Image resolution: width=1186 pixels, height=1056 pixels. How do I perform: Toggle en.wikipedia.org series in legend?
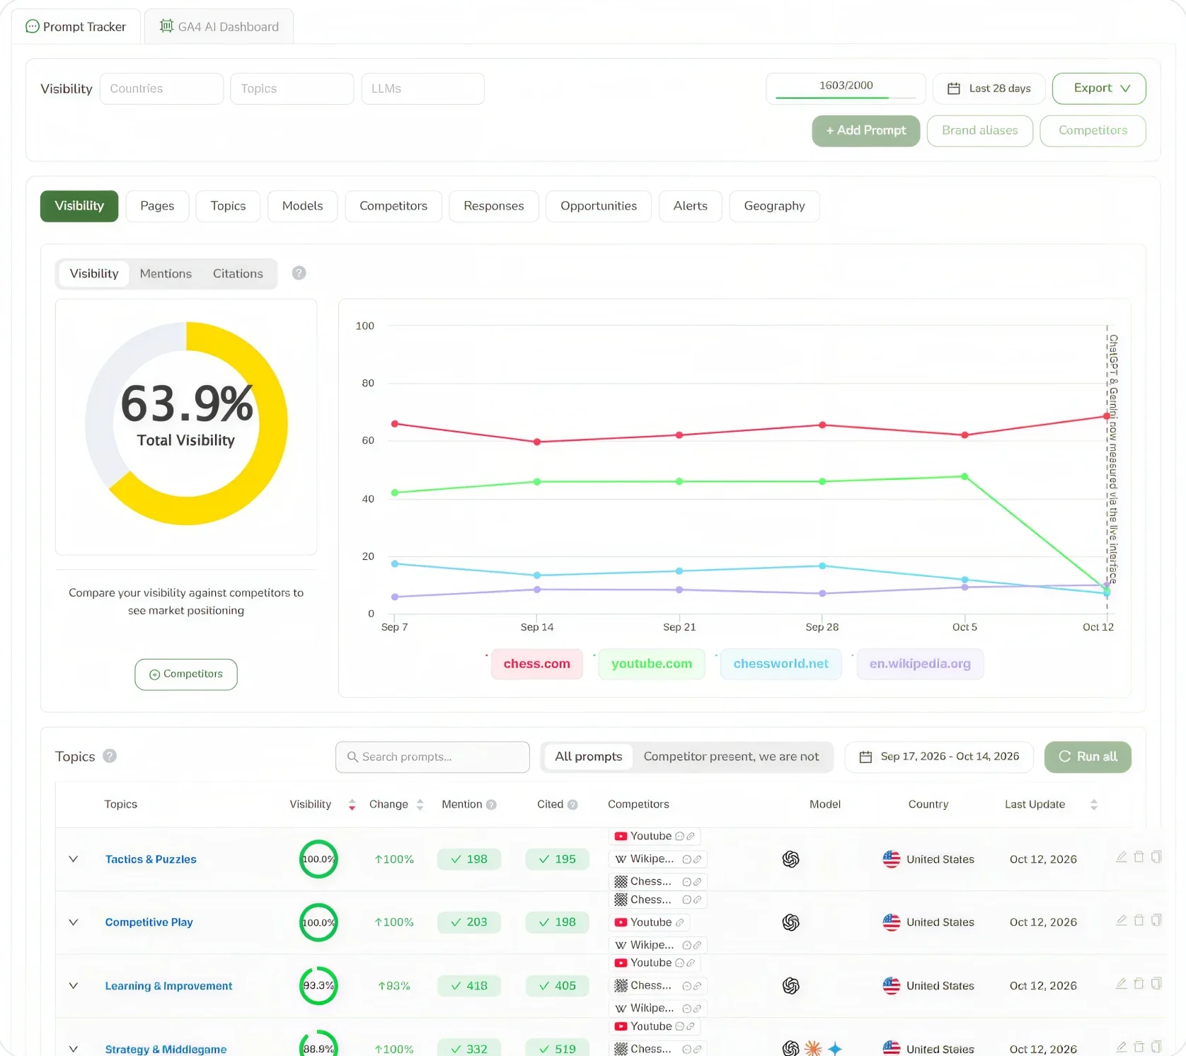(x=920, y=664)
